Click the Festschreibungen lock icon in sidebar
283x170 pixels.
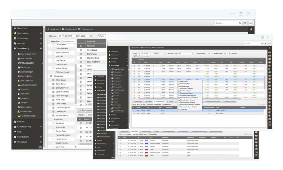tap(19, 116)
